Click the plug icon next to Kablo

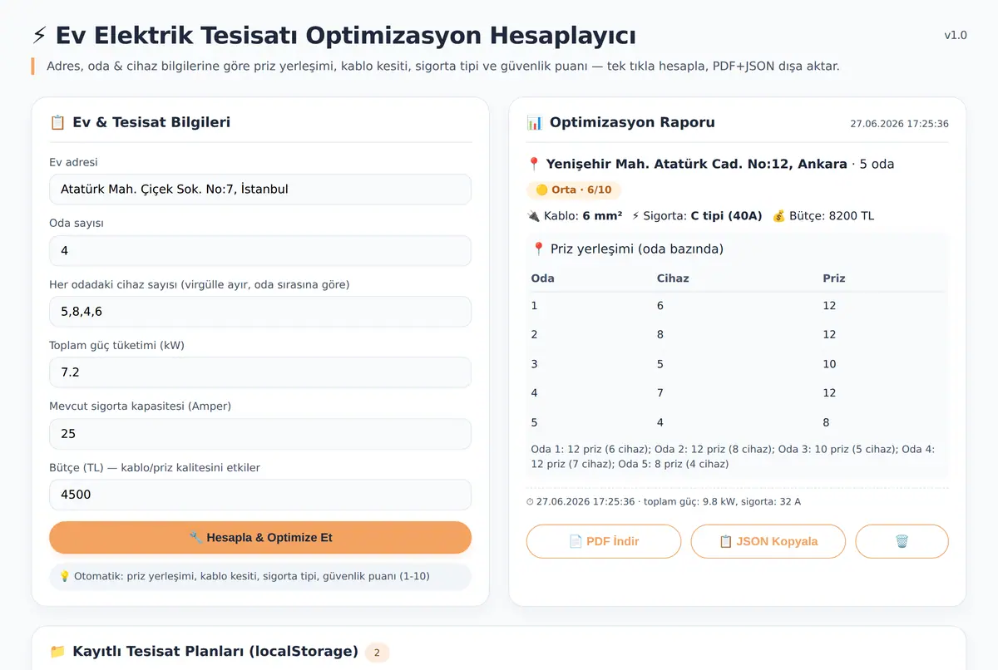[533, 216]
